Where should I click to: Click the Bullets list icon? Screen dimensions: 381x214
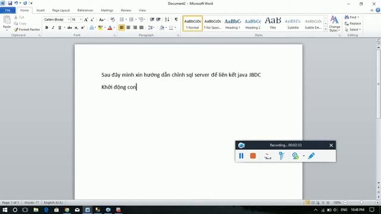click(x=121, y=20)
